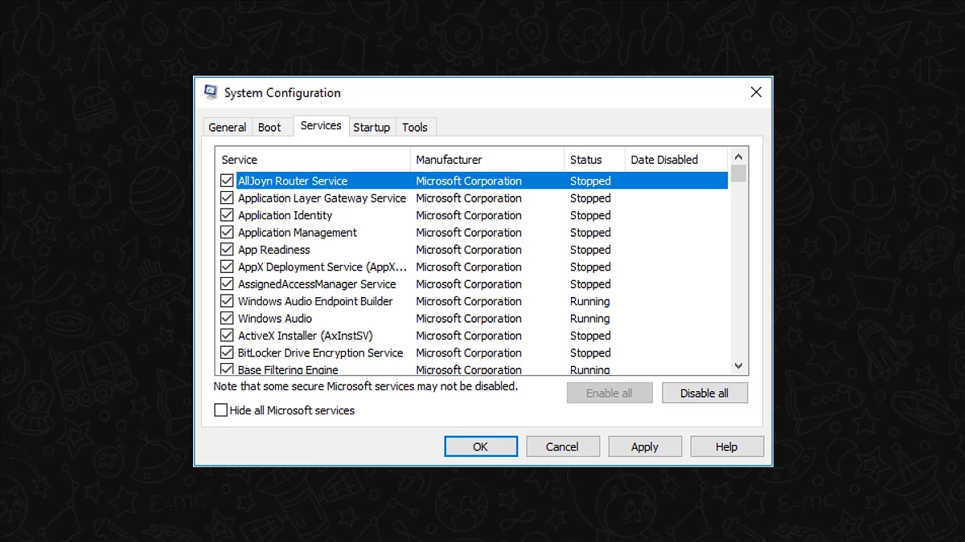Click the scrollbar down arrow
965x542 pixels.
[737, 365]
